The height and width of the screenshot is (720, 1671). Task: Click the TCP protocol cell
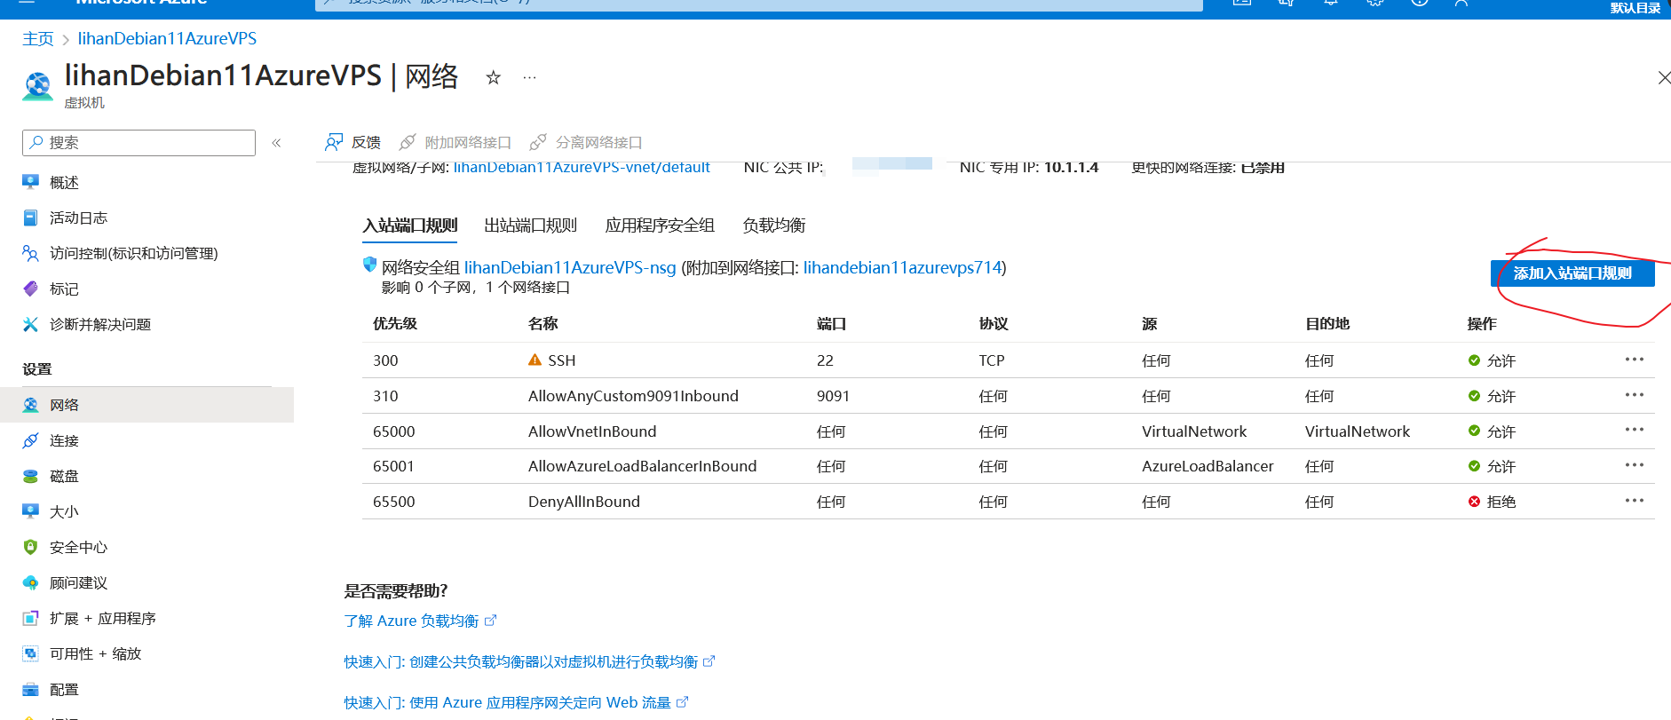pos(992,360)
